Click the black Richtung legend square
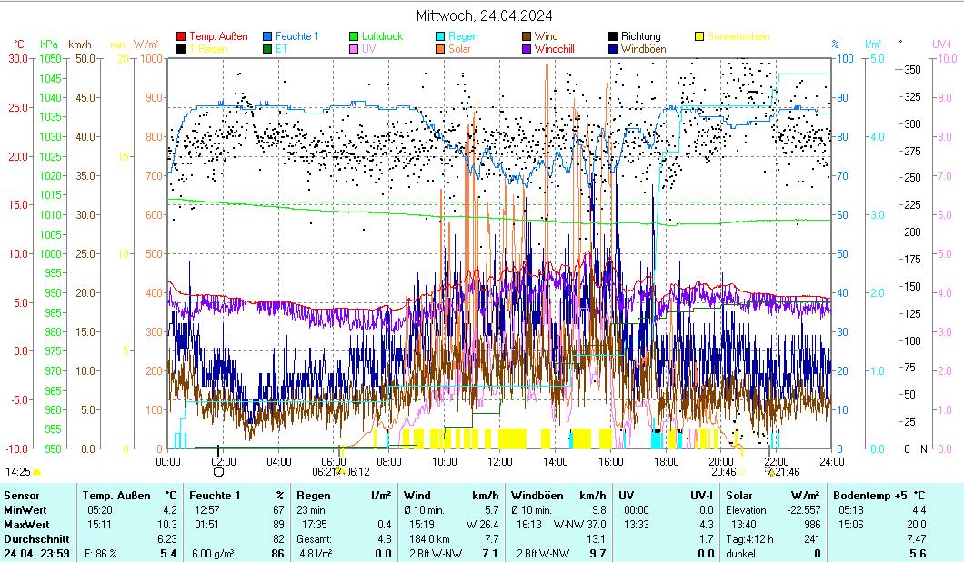 [614, 36]
